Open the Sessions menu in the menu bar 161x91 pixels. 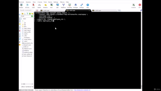(28, 2)
